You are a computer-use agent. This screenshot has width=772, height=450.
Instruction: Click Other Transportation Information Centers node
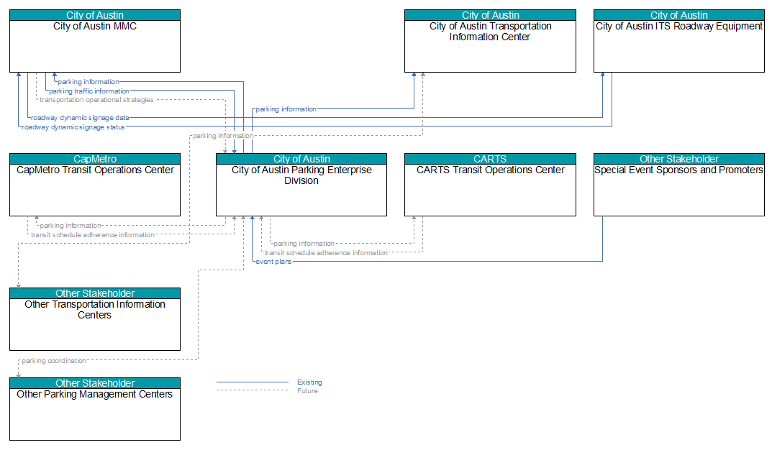[x=95, y=319]
